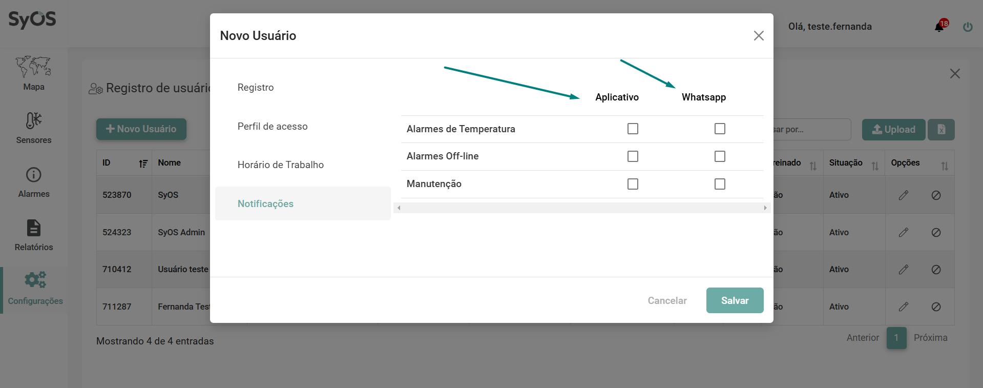Check Aplicativo for Manutenção
Screen dimensions: 983x388
point(633,184)
